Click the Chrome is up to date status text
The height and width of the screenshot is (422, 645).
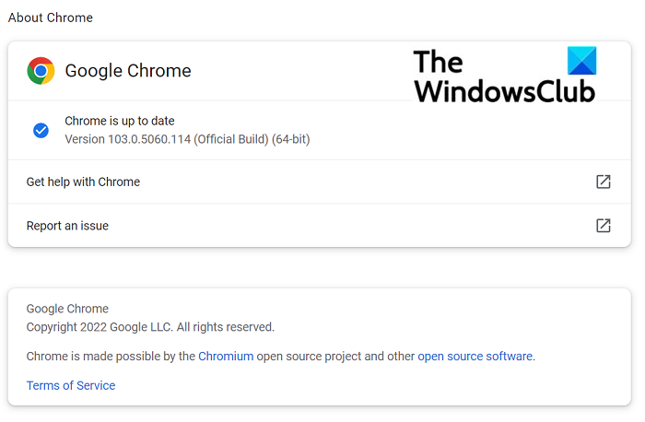120,121
